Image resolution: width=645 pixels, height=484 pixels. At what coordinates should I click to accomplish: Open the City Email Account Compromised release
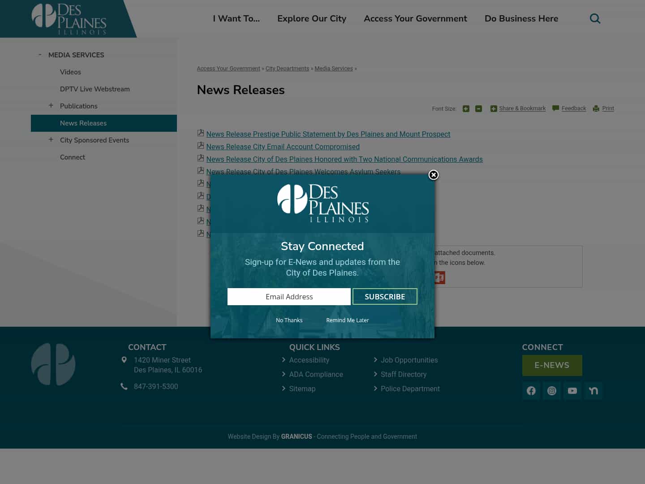[x=283, y=147]
